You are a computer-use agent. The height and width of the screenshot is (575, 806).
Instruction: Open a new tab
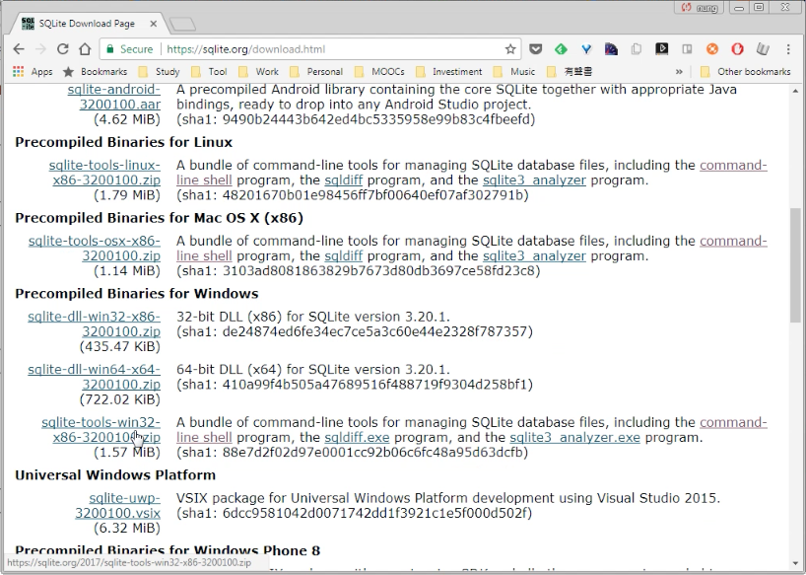(x=182, y=24)
